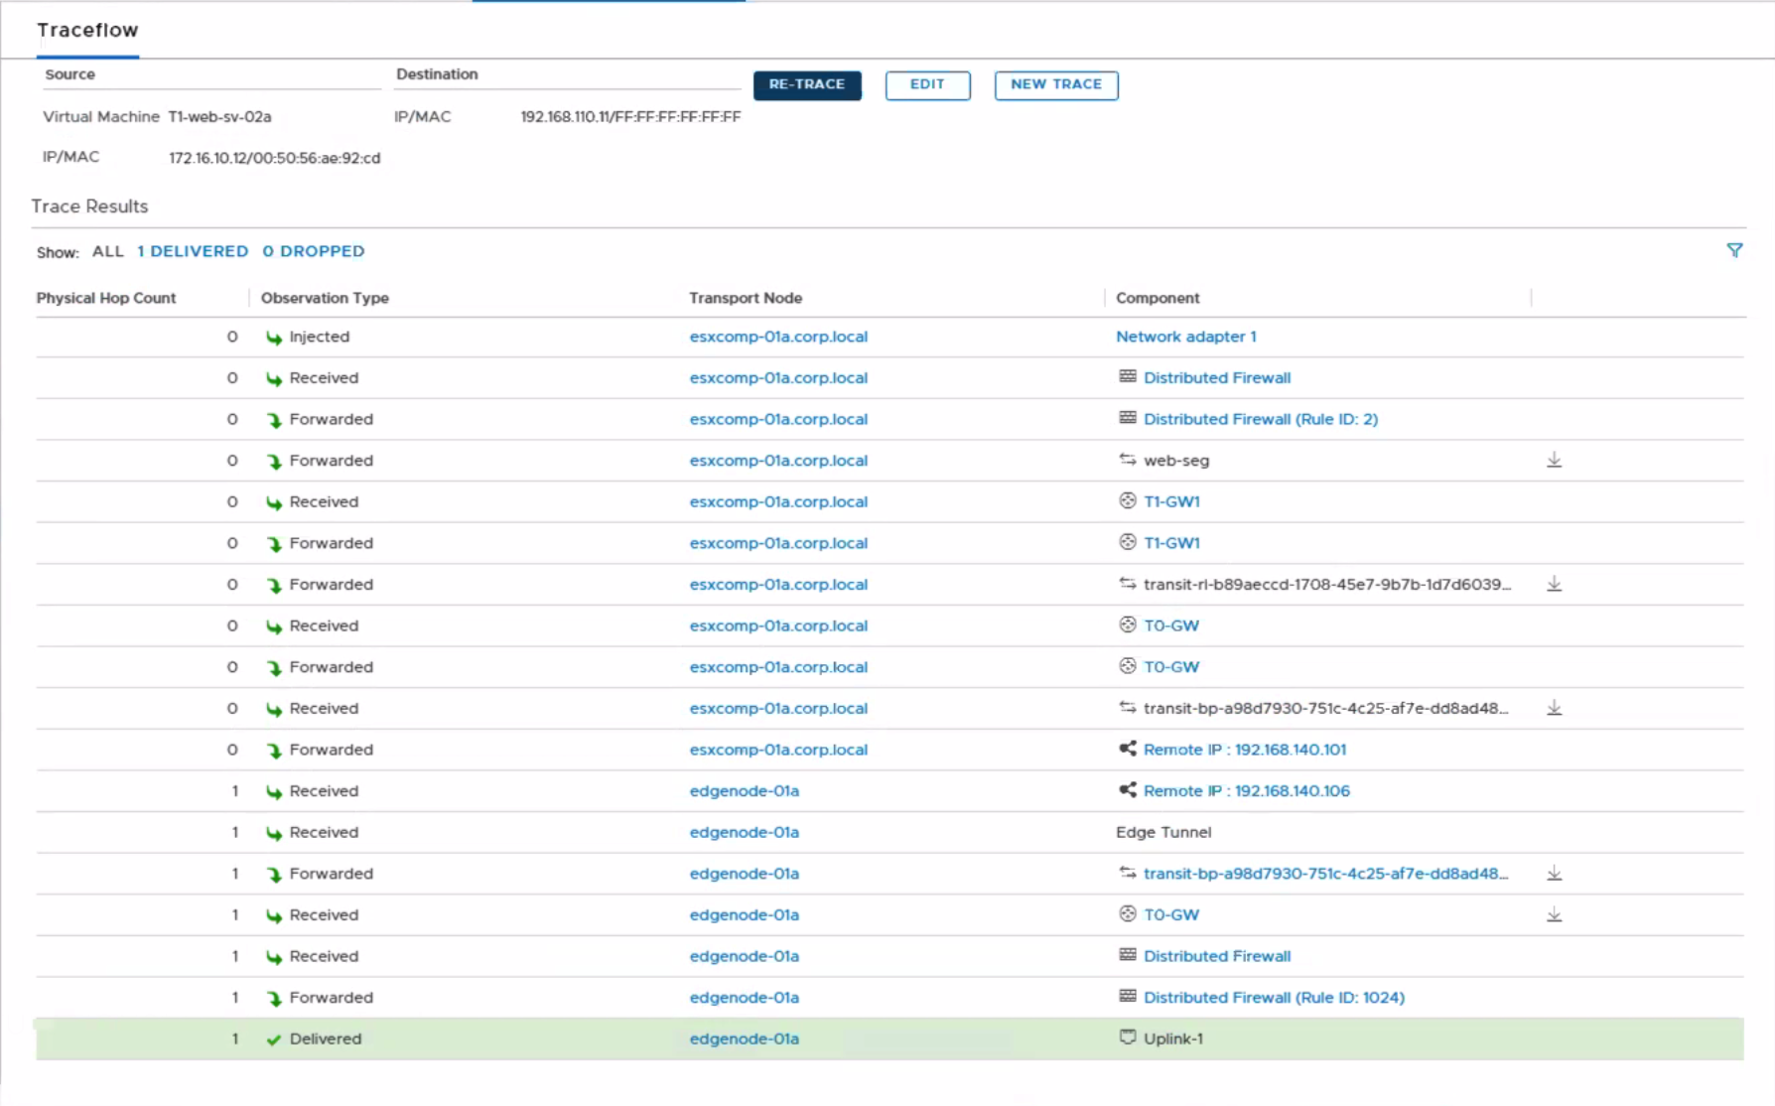Filter to 0 DROPPED results
This screenshot has width=1775, height=1106.
313,252
